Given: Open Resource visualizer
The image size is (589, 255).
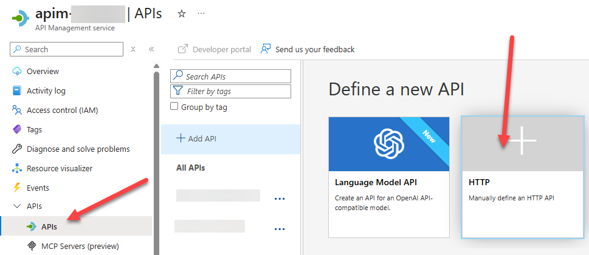Looking at the screenshot, I should tap(60, 168).
